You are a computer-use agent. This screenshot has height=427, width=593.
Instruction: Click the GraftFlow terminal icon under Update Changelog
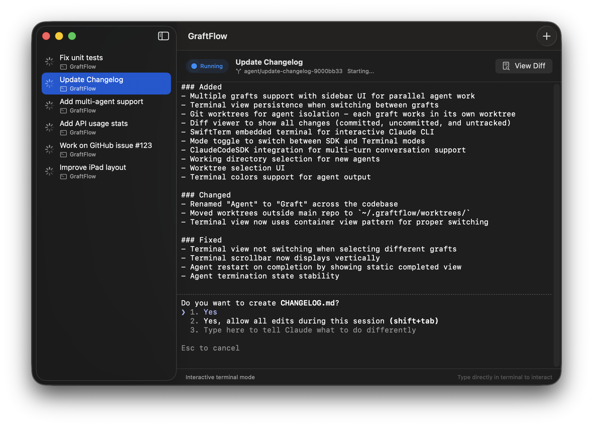tap(63, 89)
